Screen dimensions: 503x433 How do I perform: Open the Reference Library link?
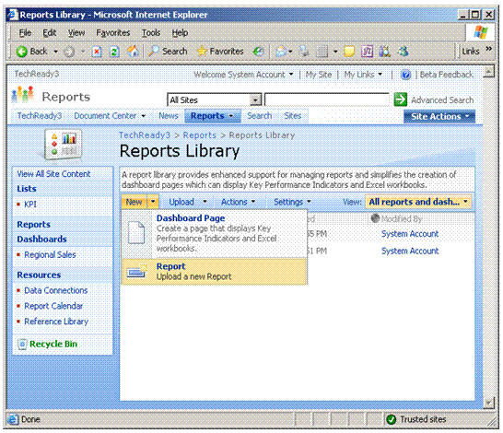pyautogui.click(x=56, y=322)
